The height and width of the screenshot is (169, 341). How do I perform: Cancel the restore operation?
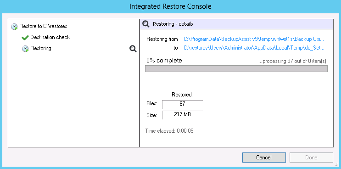pyautogui.click(x=264, y=158)
